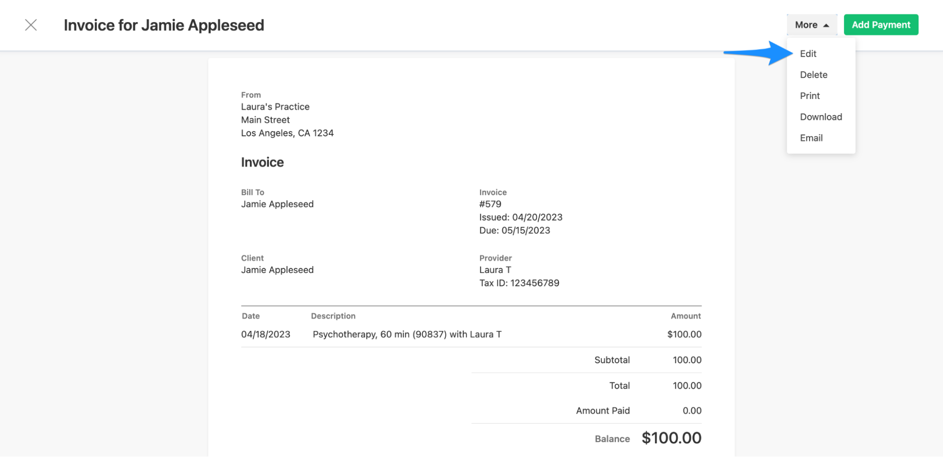
Task: Collapse the More options dropdown
Action: pos(811,25)
